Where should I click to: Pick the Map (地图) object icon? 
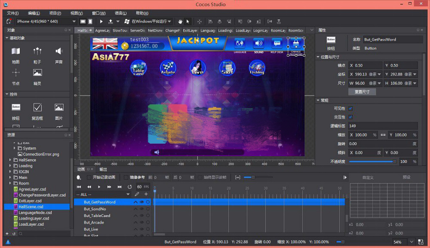click(16, 52)
